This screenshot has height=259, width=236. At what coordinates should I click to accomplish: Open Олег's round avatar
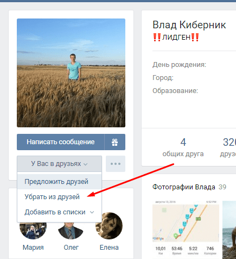pyautogui.click(x=71, y=230)
